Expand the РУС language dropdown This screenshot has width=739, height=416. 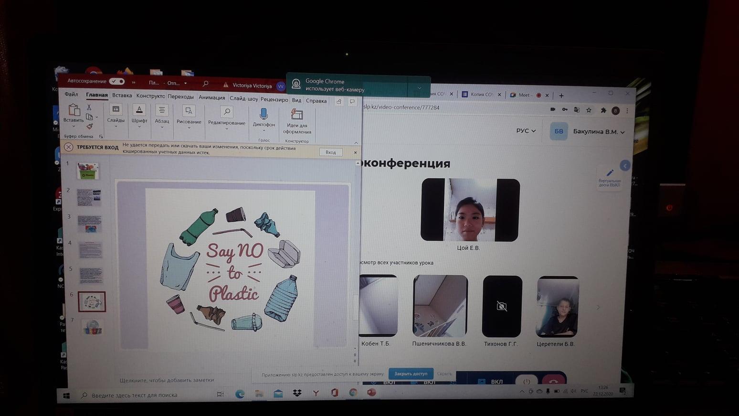(526, 131)
